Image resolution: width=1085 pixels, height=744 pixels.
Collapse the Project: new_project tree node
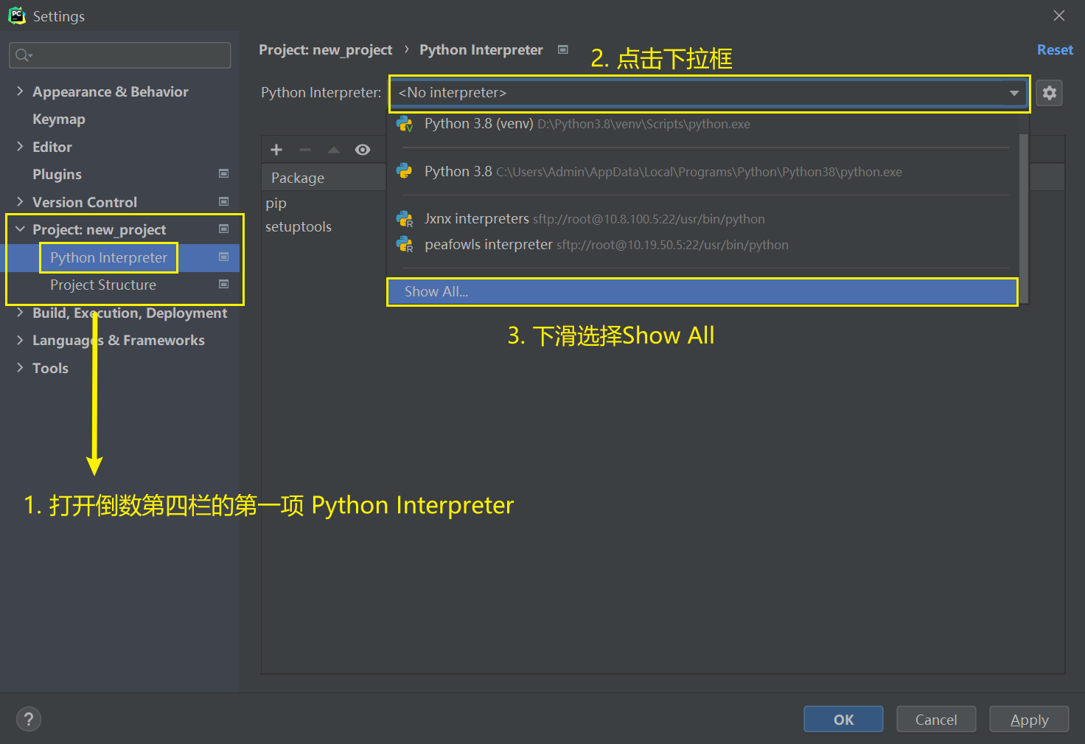point(20,229)
